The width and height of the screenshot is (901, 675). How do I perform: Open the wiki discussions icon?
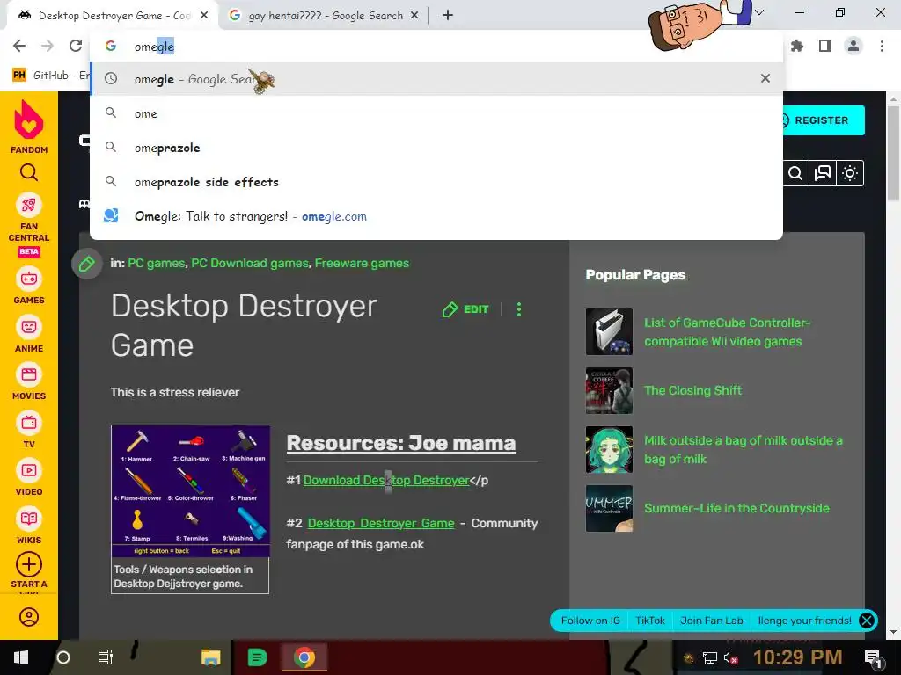pos(823,173)
